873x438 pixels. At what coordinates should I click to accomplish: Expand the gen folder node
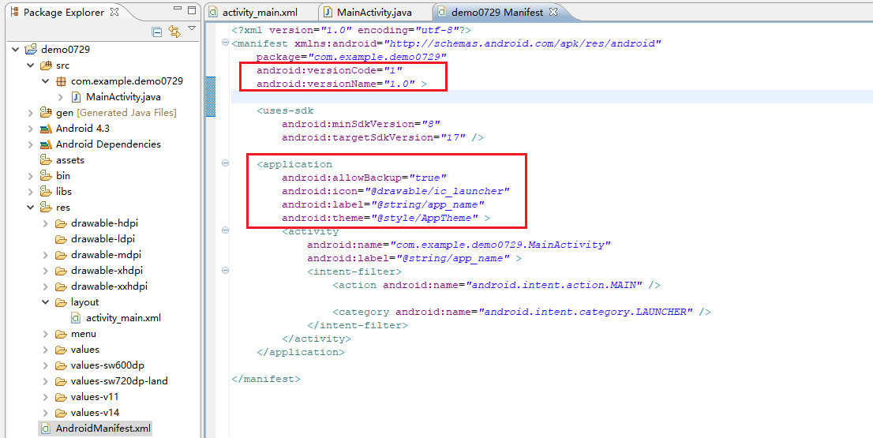[x=31, y=112]
